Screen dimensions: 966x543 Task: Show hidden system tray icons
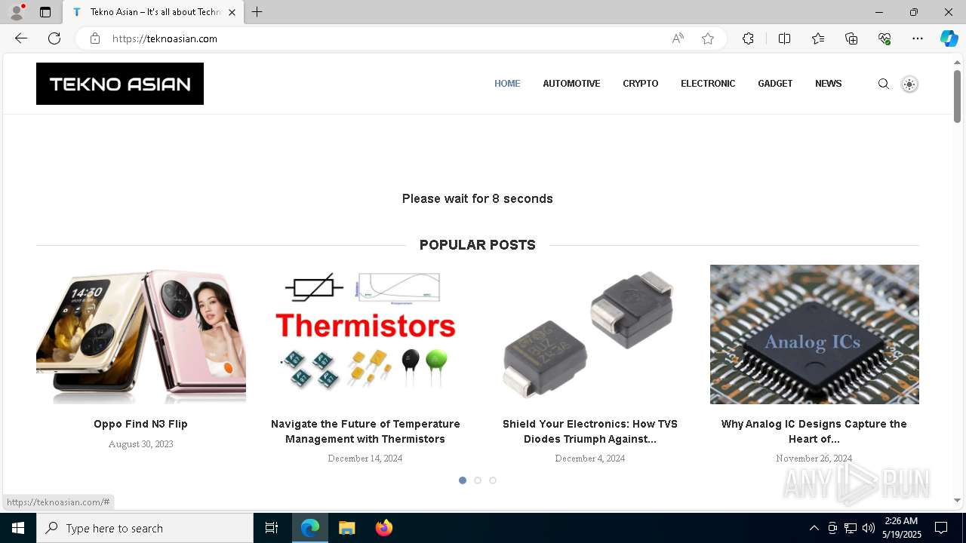coord(814,528)
